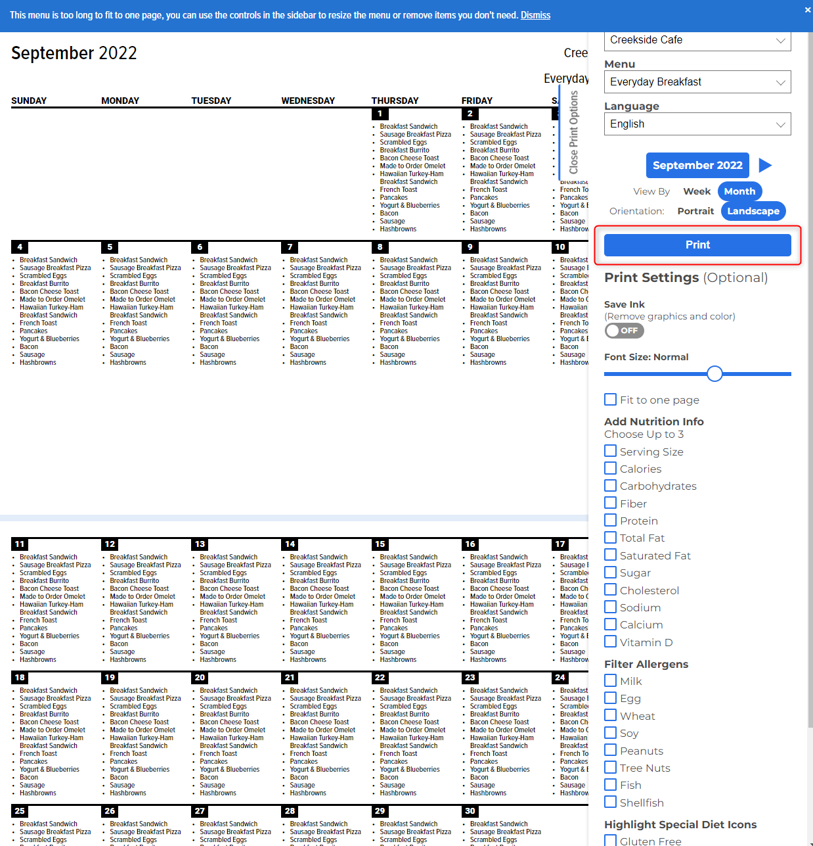813x846 pixels.
Task: Click the next month arrow icon
Action: click(x=765, y=165)
